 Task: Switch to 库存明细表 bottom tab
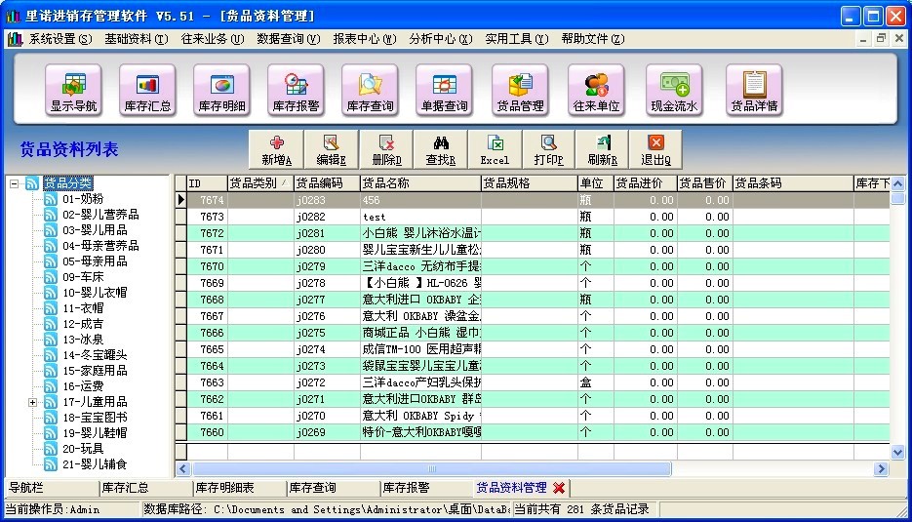tap(240, 488)
